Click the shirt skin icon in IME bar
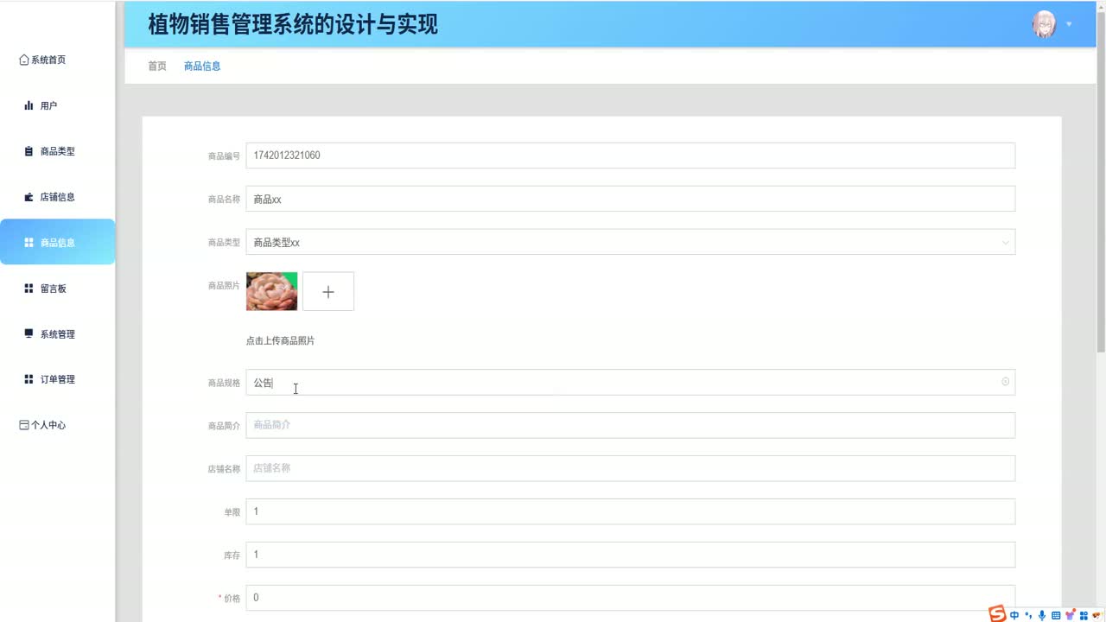The width and height of the screenshot is (1106, 622). pos(1070,615)
